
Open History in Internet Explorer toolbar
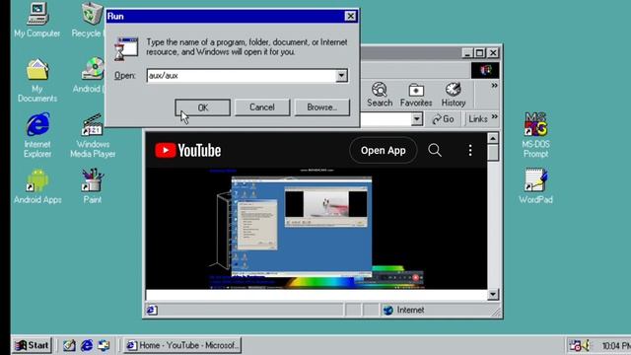coord(454,95)
